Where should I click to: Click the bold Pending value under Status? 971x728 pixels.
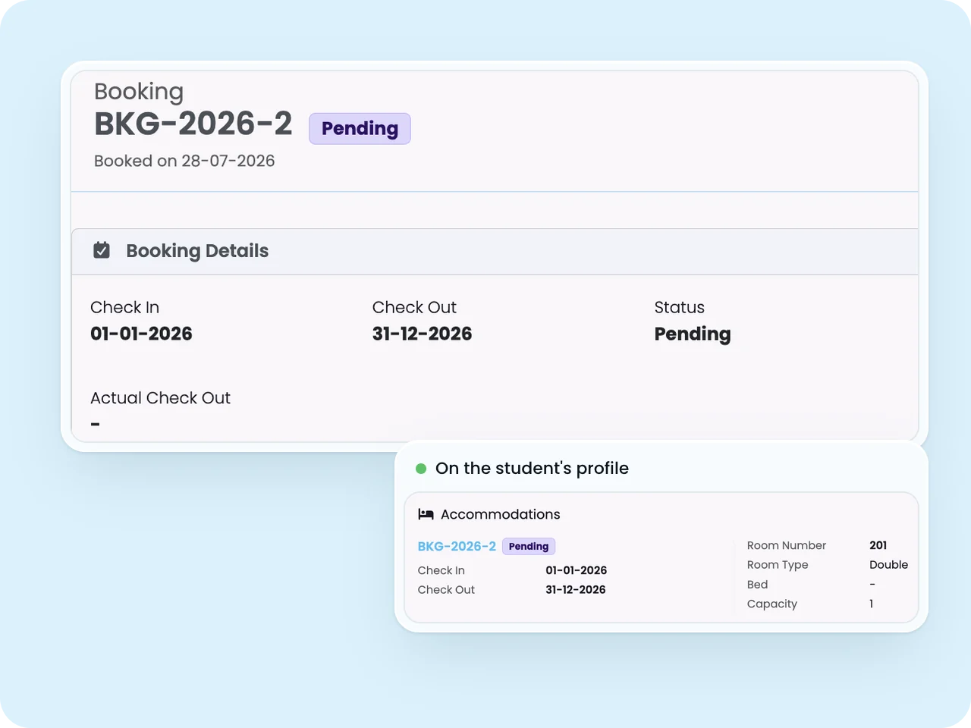click(693, 334)
